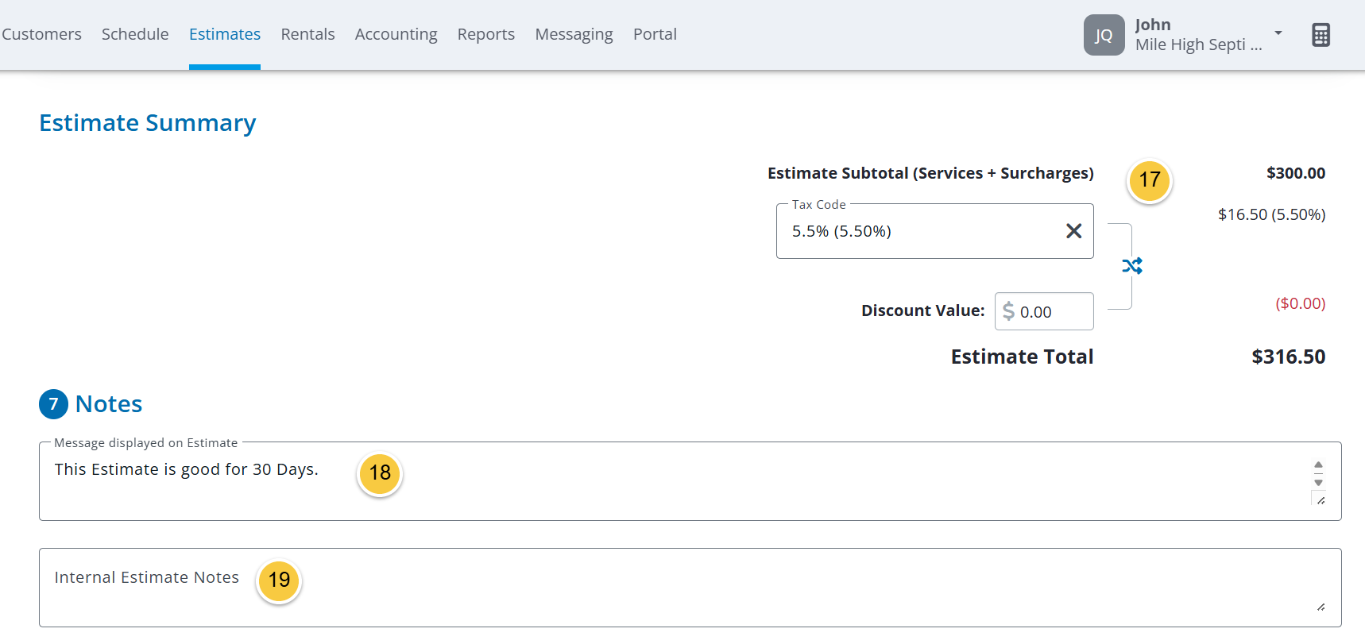Click the shuffle tax/discount order icon

pos(1132,266)
